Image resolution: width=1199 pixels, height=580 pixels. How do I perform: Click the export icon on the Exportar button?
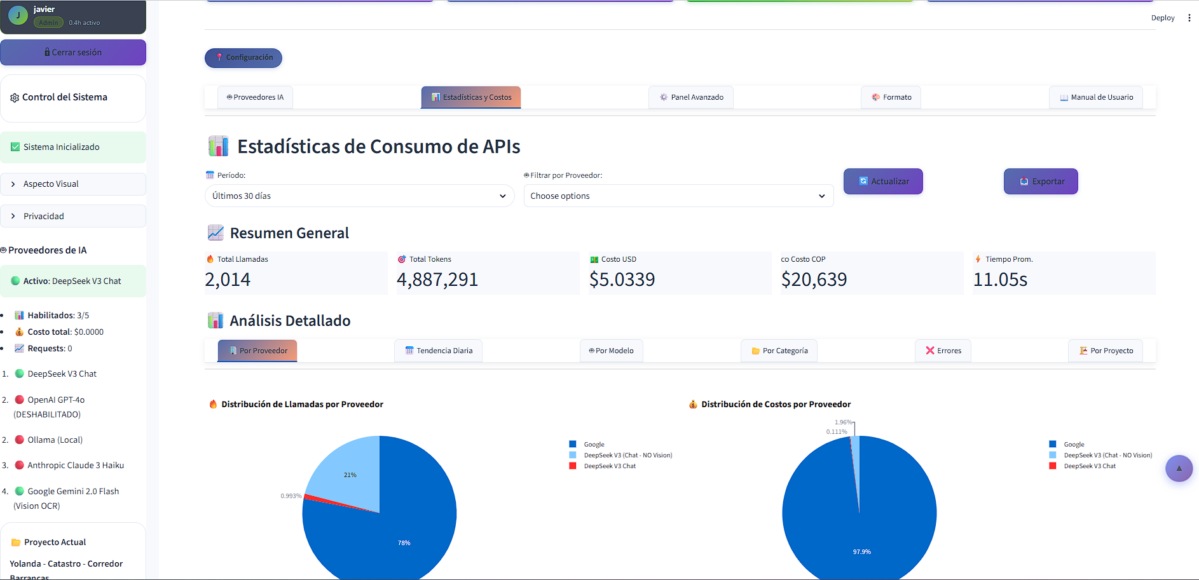[x=1024, y=181]
